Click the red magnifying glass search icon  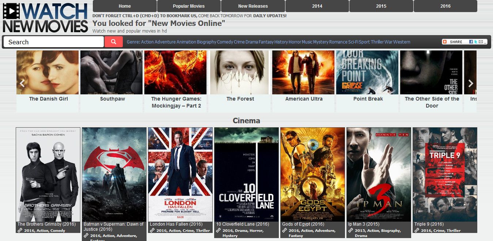pos(113,42)
